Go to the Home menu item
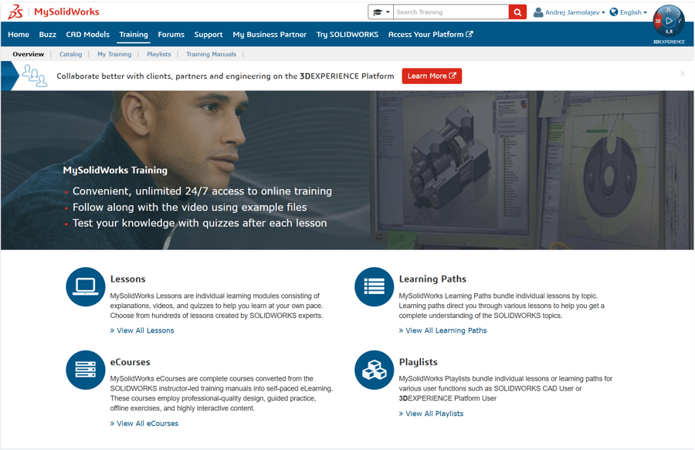 coord(19,34)
